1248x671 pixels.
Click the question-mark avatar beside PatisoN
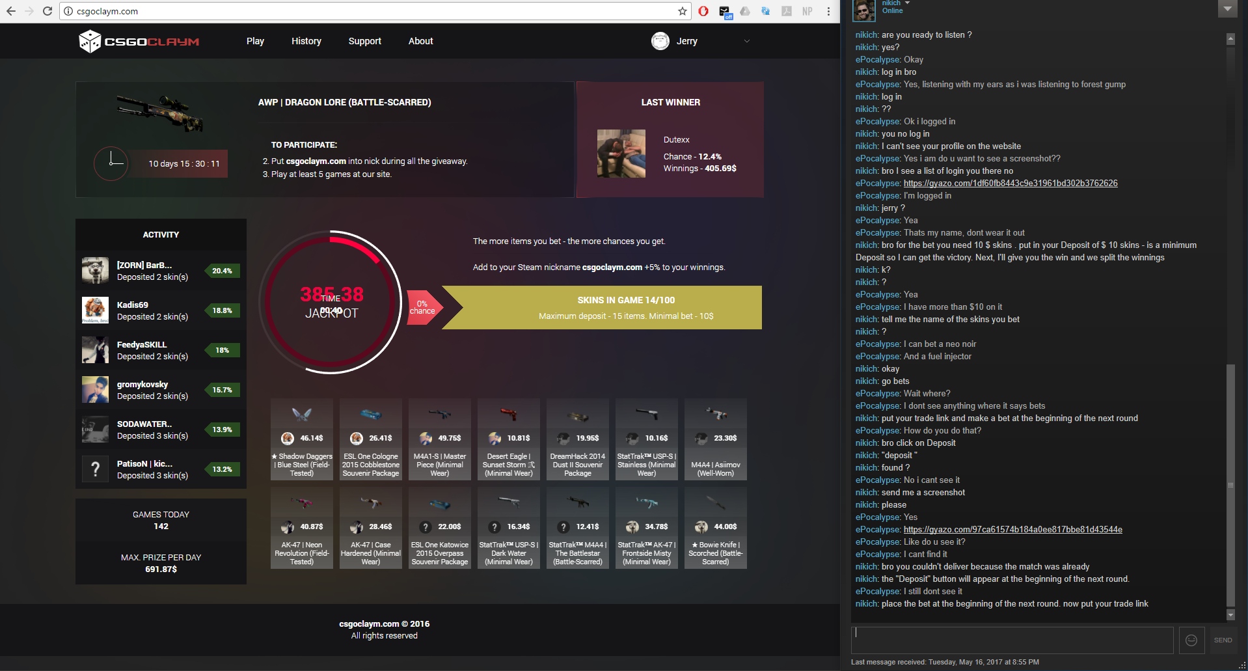point(95,469)
